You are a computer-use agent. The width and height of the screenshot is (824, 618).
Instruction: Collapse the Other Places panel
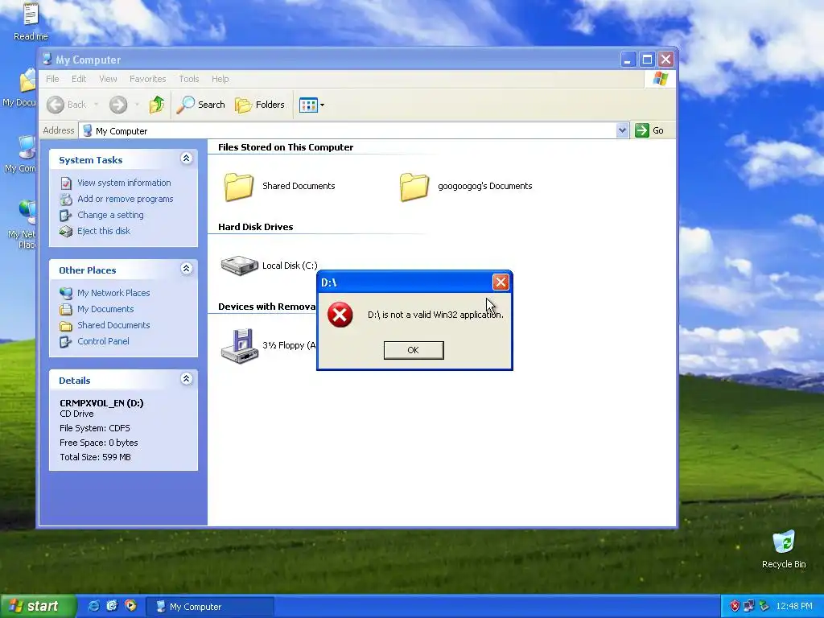[x=186, y=269]
